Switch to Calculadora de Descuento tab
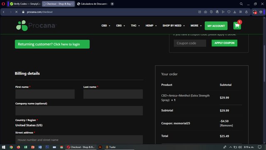 [92, 4]
